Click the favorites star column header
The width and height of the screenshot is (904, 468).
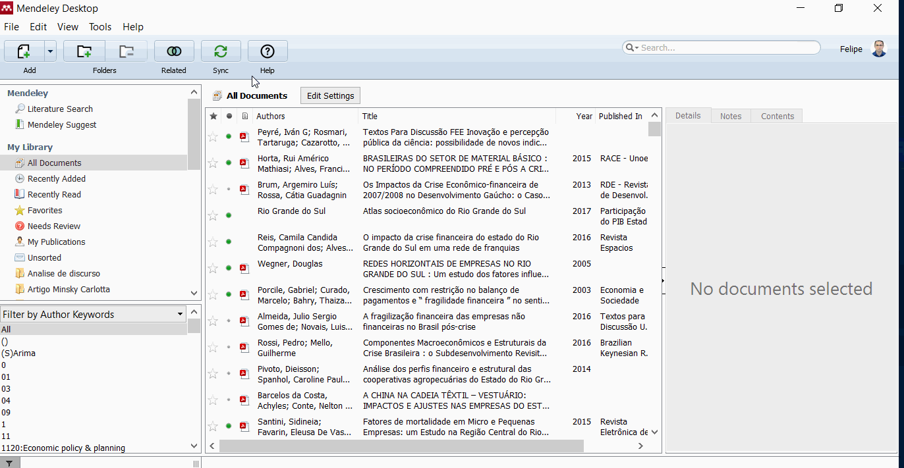213,117
